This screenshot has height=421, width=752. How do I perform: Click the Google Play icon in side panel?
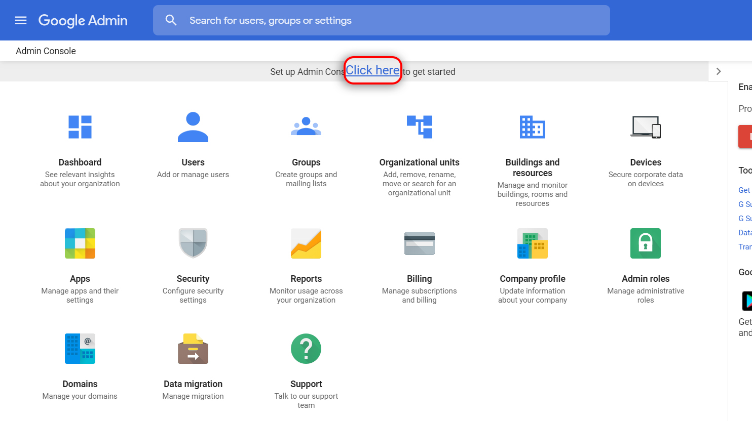(x=746, y=301)
